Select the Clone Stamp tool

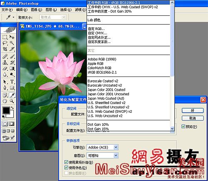pyautogui.click(x=5, y=62)
